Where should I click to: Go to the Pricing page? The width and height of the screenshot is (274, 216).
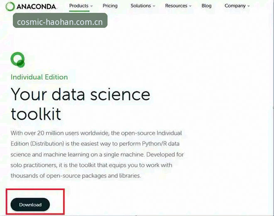[x=110, y=6]
